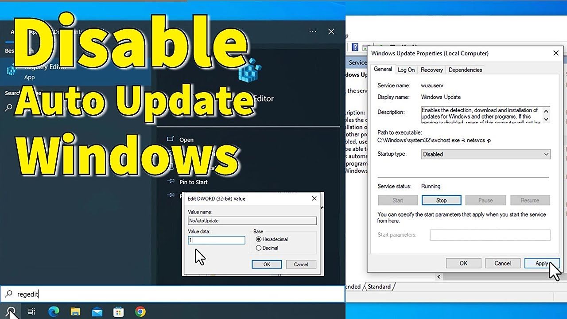The width and height of the screenshot is (567, 319).
Task: Switch to the Log On tab
Action: point(406,70)
